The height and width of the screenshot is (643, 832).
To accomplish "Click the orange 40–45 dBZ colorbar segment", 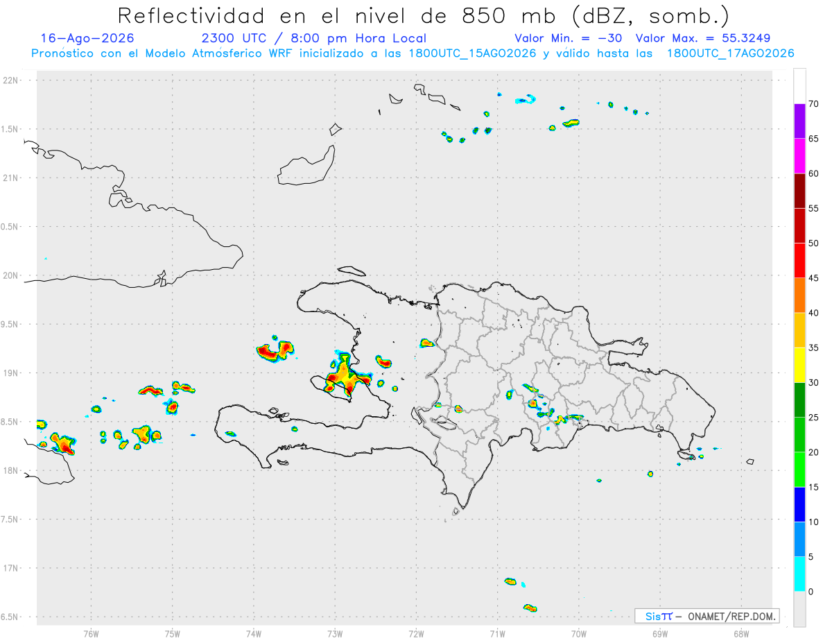I will pyautogui.click(x=799, y=295).
